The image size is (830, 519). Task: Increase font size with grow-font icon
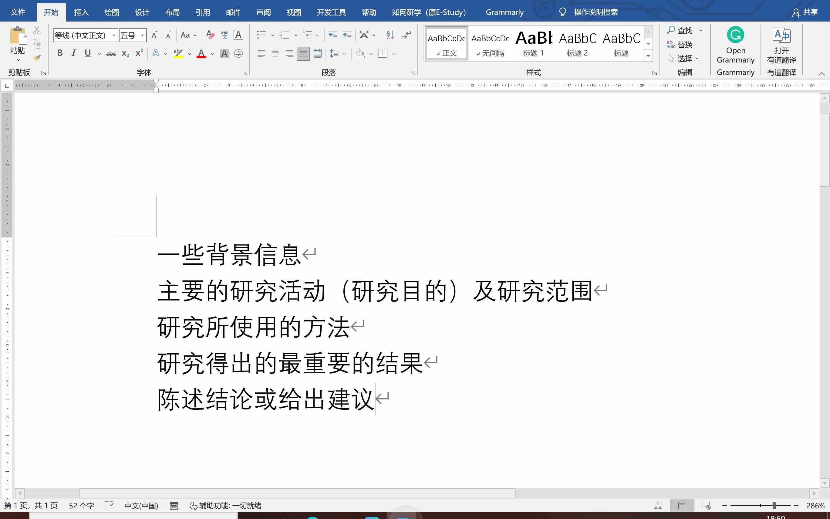click(155, 35)
